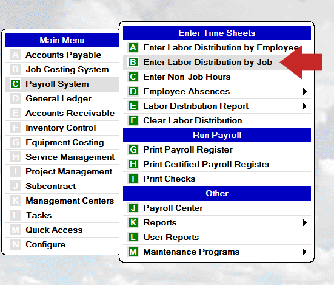Choose Enter Non-Job Hours
The width and height of the screenshot is (334, 285).
[x=217, y=77]
